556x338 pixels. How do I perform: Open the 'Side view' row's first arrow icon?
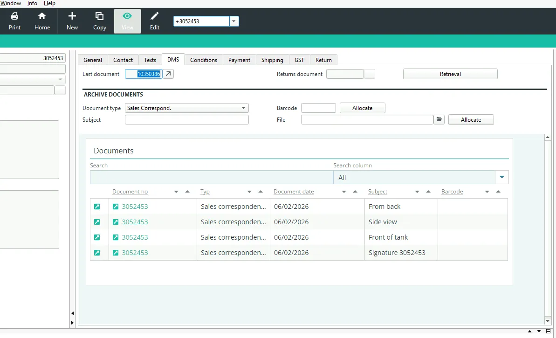tap(97, 222)
